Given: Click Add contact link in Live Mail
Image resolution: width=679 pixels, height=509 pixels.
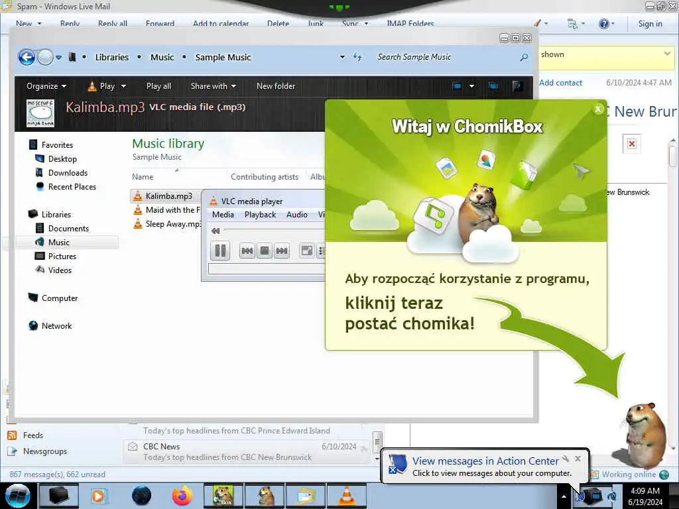Looking at the screenshot, I should pos(561,83).
